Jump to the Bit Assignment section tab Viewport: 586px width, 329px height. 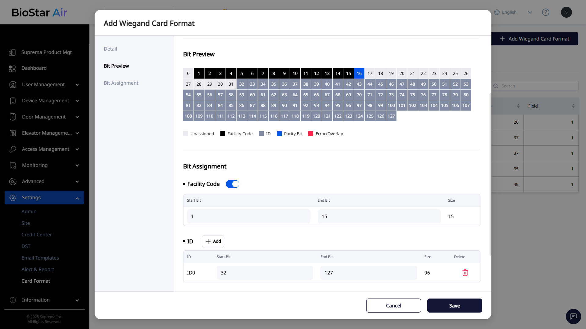[121, 83]
